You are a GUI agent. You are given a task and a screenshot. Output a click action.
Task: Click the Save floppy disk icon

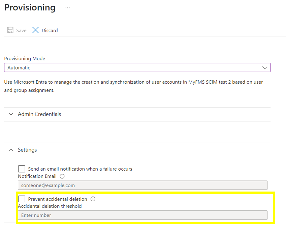10,30
